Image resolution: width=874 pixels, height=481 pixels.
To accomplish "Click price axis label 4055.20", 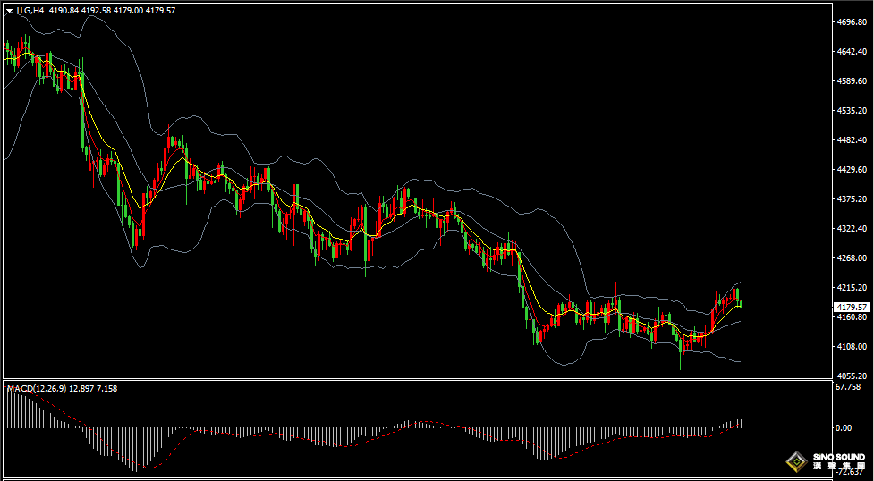I will click(x=852, y=376).
